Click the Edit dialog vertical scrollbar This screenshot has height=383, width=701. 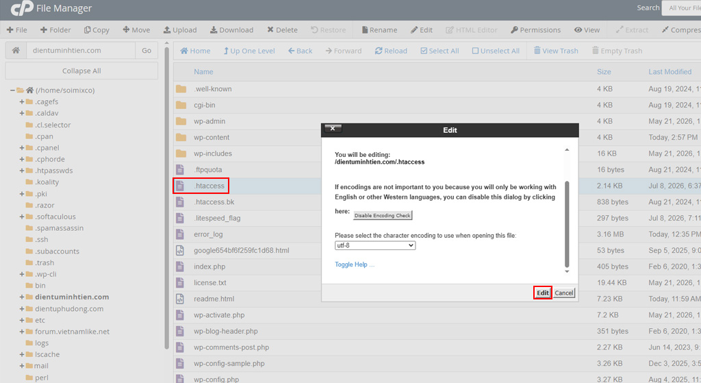(x=567, y=224)
